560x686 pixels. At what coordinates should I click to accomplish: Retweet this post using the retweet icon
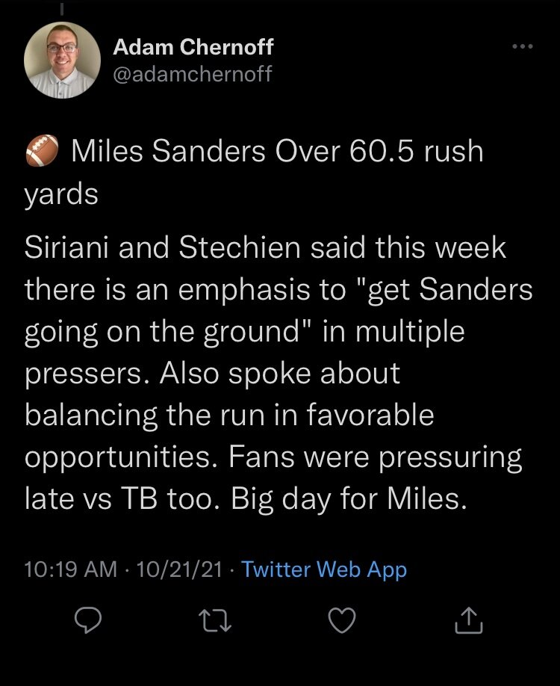point(217,621)
